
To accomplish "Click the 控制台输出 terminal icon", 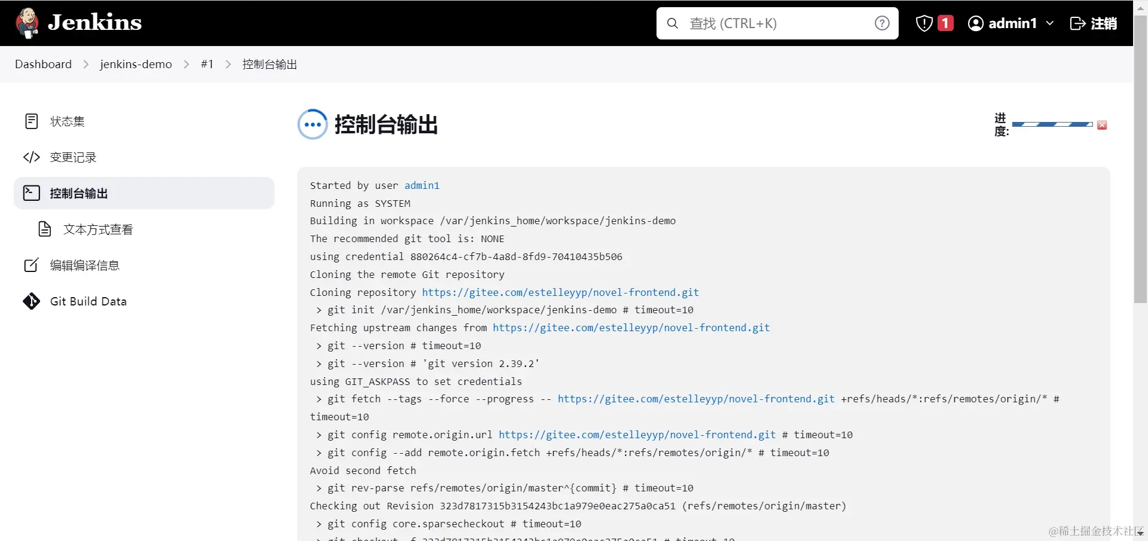I will coord(32,192).
